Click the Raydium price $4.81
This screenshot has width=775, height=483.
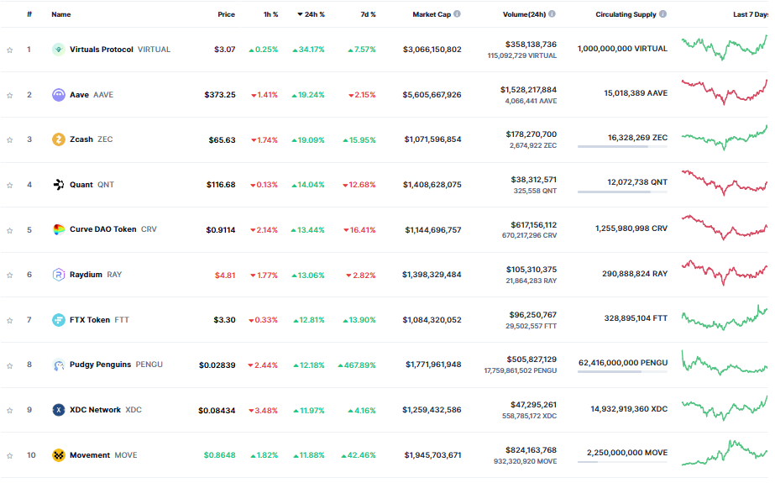pos(225,276)
